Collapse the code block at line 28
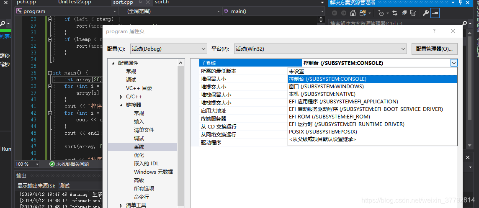The image size is (479, 208). [x=50, y=19]
